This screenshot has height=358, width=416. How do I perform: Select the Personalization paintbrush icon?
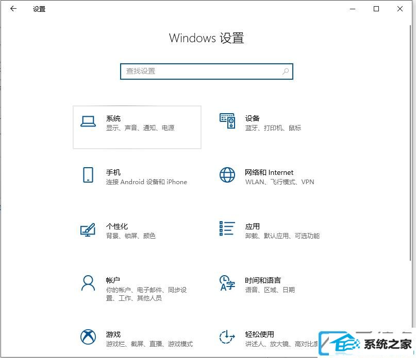click(x=88, y=229)
